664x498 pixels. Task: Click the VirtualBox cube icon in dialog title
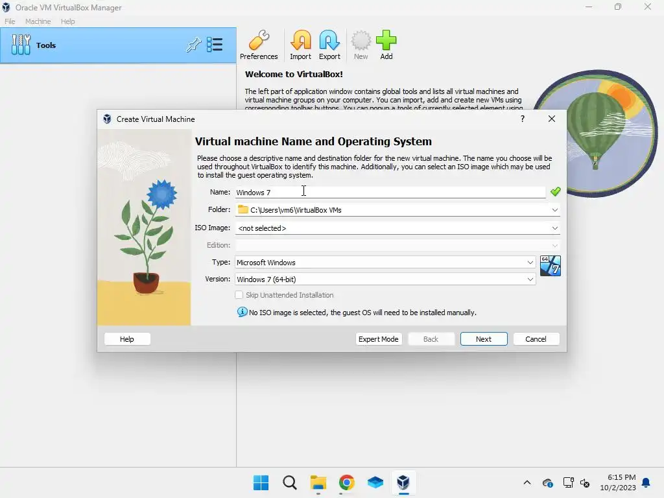click(107, 119)
